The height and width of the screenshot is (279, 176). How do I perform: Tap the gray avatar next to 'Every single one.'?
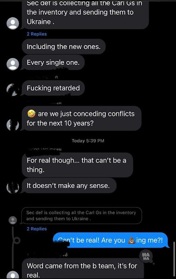[x=13, y=64]
